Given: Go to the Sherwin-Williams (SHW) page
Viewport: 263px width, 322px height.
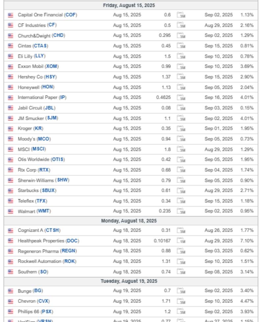Looking at the screenshot, I should click(x=43, y=180).
